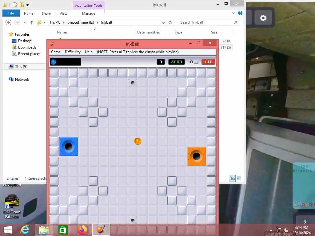
Task: Click the search magnifier icon
Action: (235, 22)
